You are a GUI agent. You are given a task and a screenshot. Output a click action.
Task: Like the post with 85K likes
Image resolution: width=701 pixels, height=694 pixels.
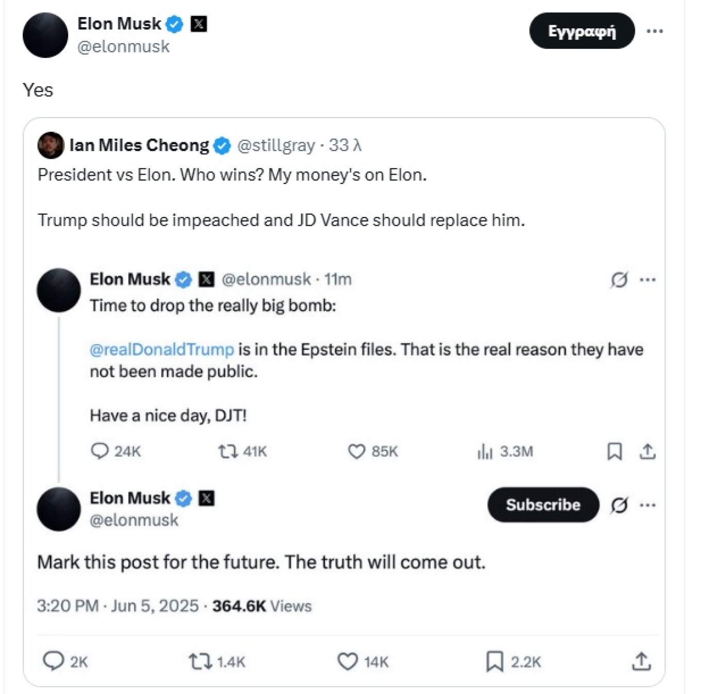coord(356,452)
